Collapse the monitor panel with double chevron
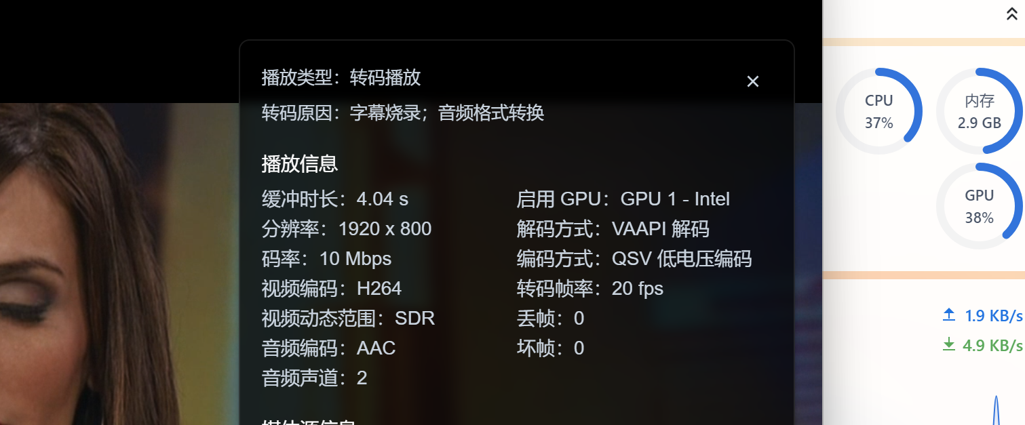Viewport: 1025px width, 425px height. click(1011, 15)
